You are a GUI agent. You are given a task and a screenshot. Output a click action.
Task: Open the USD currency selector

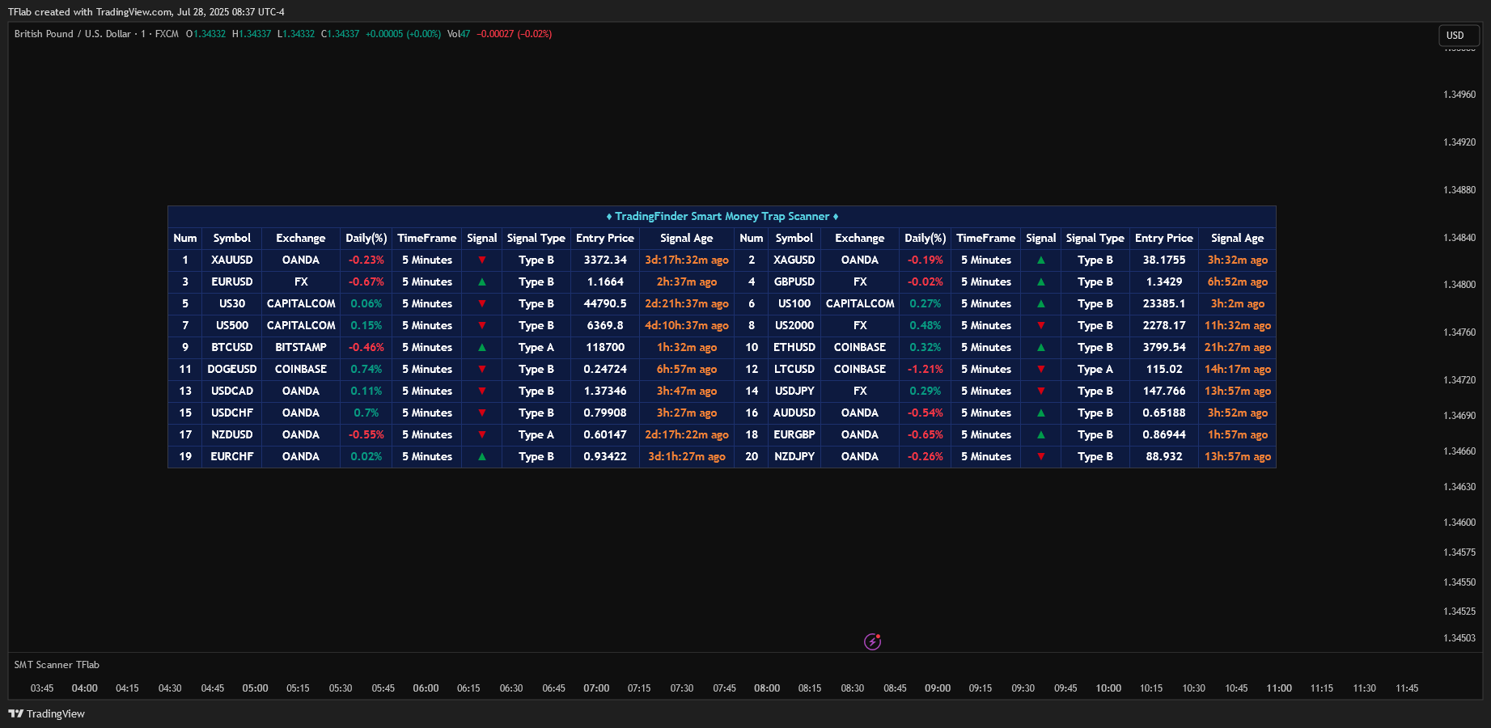pyautogui.click(x=1459, y=36)
